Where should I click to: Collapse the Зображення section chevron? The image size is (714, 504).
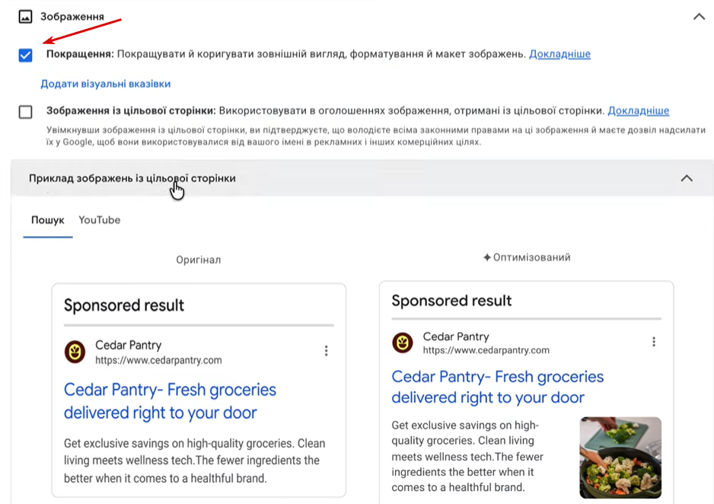[699, 16]
